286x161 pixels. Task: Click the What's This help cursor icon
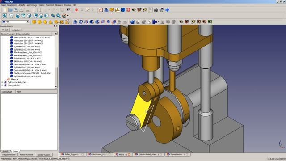pyautogui.click(x=68, y=10)
